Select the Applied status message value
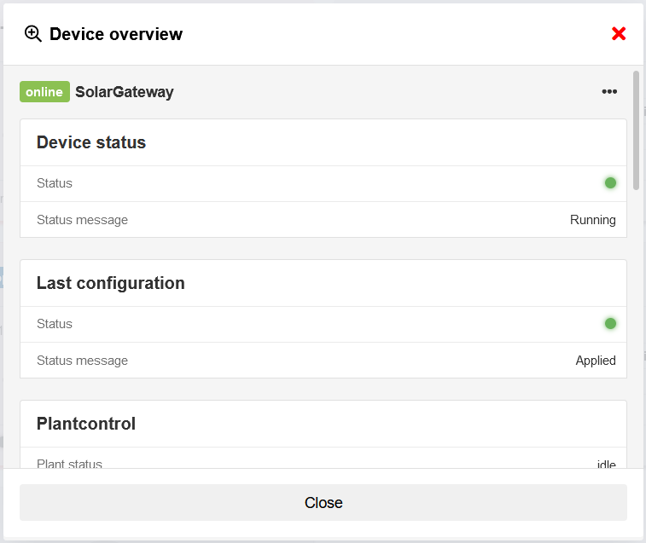The image size is (646, 543). pyautogui.click(x=596, y=361)
